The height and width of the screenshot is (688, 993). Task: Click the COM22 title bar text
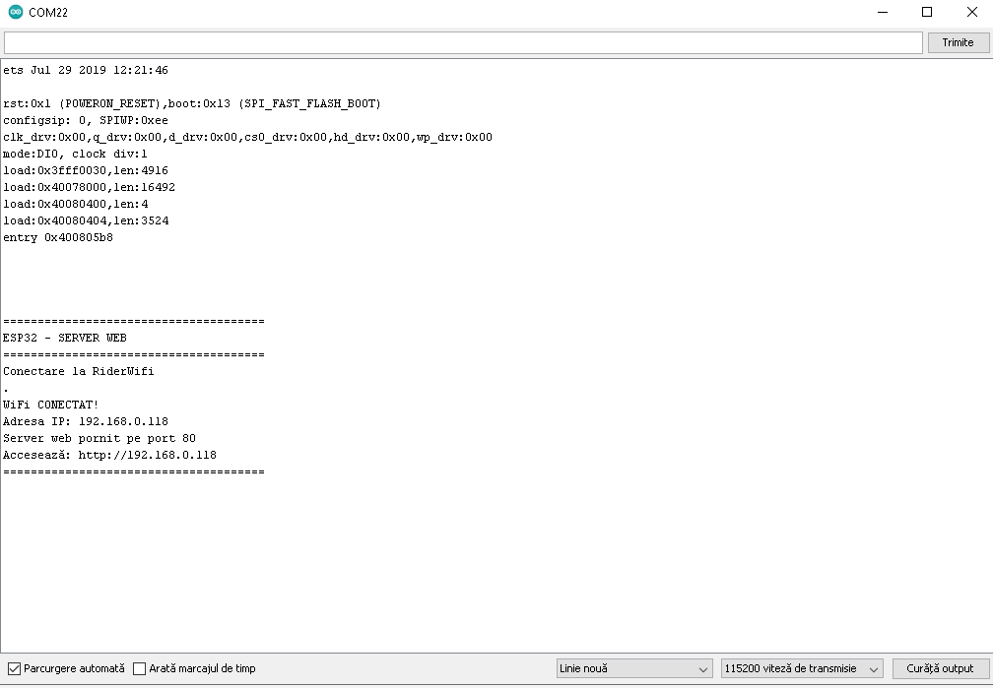point(48,13)
